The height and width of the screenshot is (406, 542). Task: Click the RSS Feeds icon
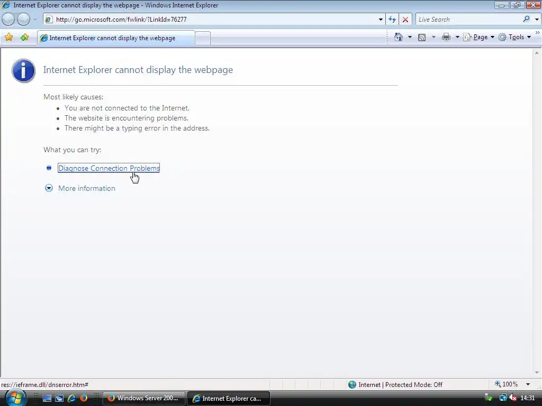pyautogui.click(x=422, y=38)
